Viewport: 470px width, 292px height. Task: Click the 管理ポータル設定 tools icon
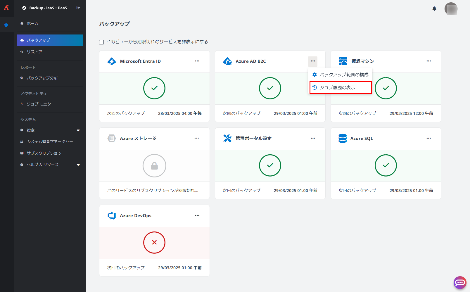point(227,139)
